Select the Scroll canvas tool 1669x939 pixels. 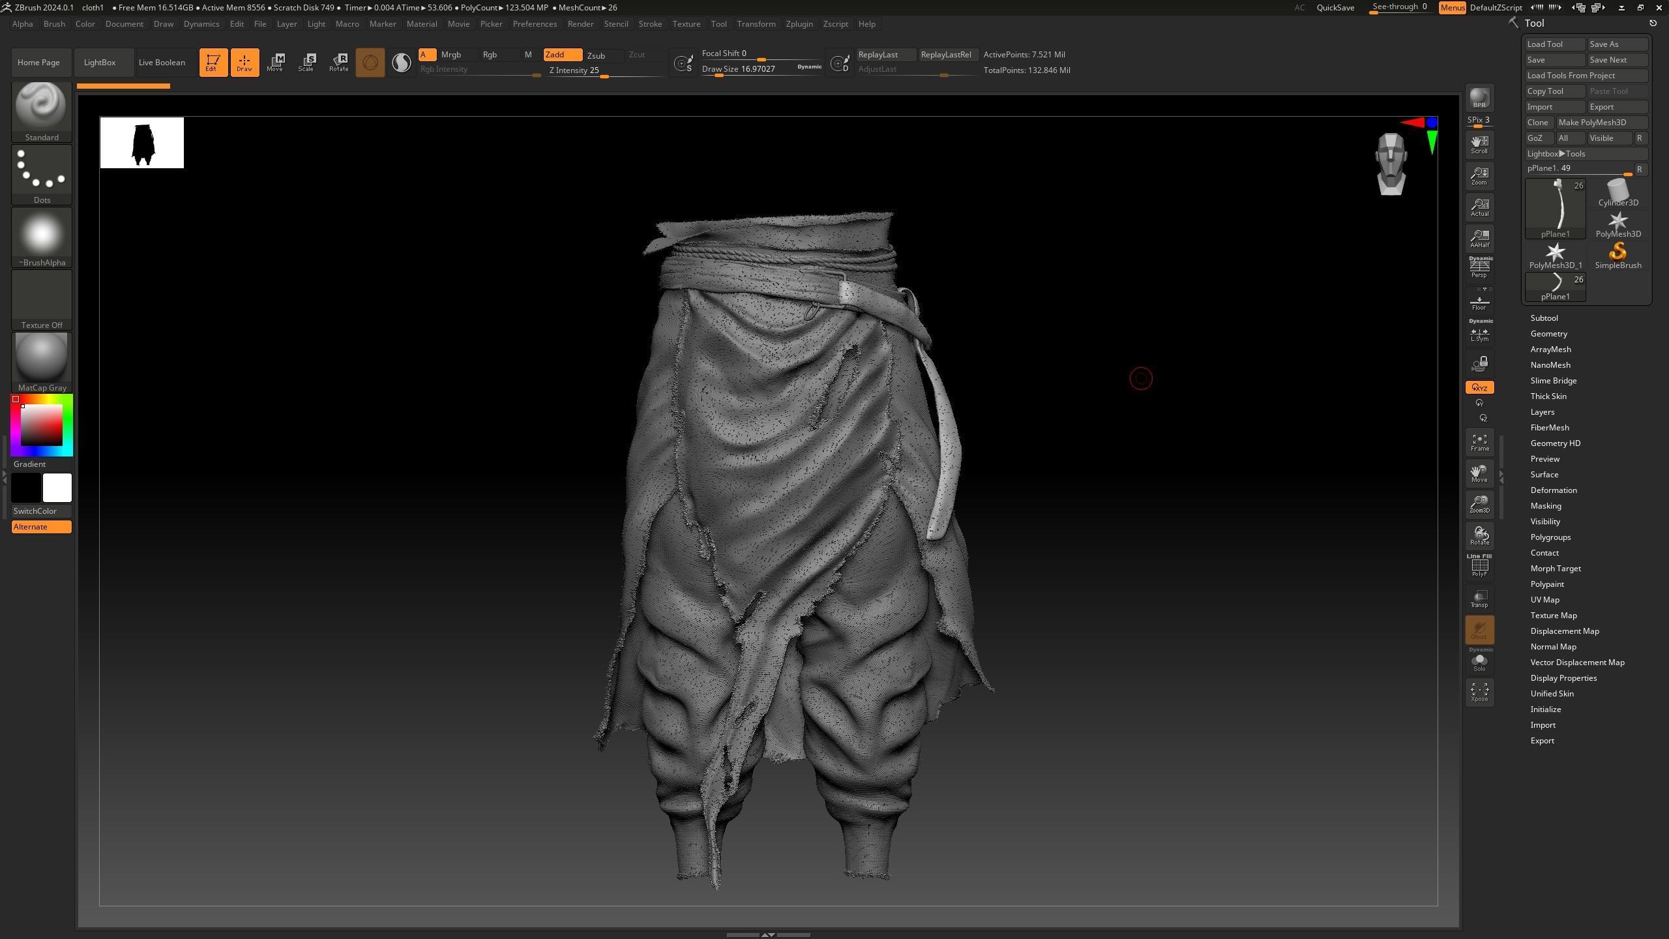pos(1479,145)
